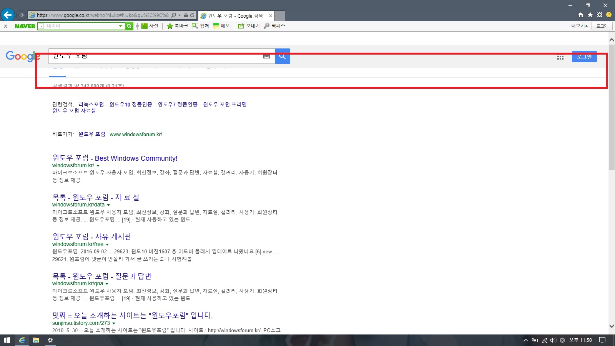Open the Internet Explorer home page icon
Viewport: 615px width, 346px height.
[x=581, y=15]
